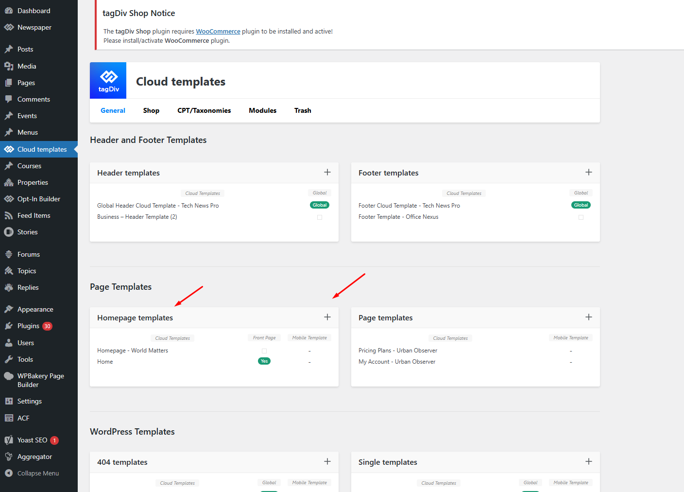Click the Yoast SEO icon

click(x=9, y=440)
